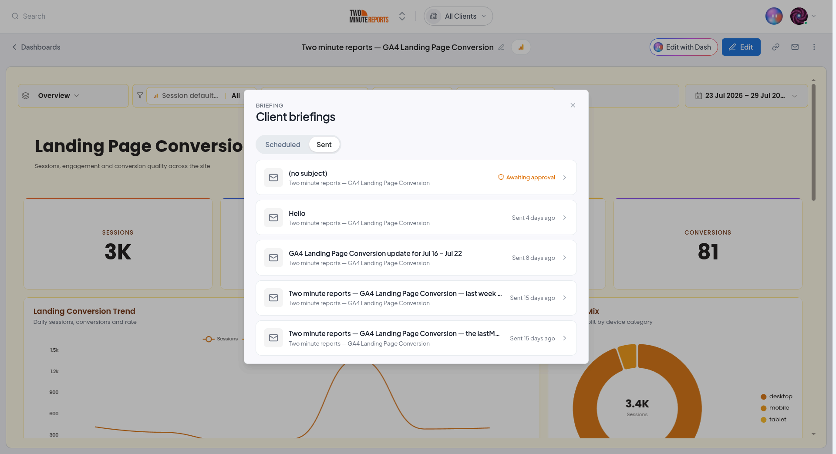Click envelope icon of Jul 16 update row
Viewport: 836px width, 454px height.
tap(273, 258)
